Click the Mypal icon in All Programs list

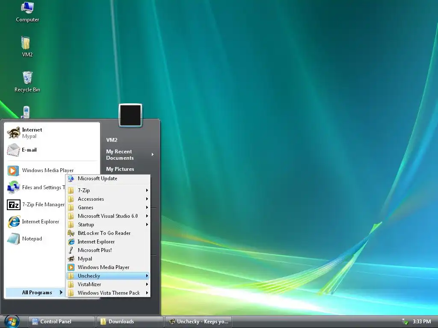tap(71, 259)
